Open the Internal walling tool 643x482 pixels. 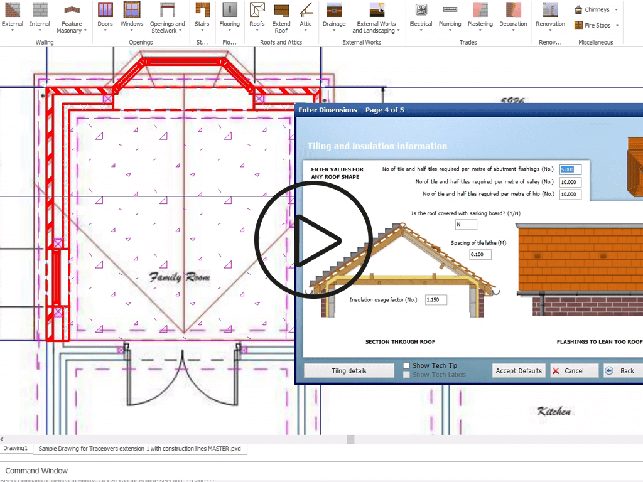(x=40, y=16)
